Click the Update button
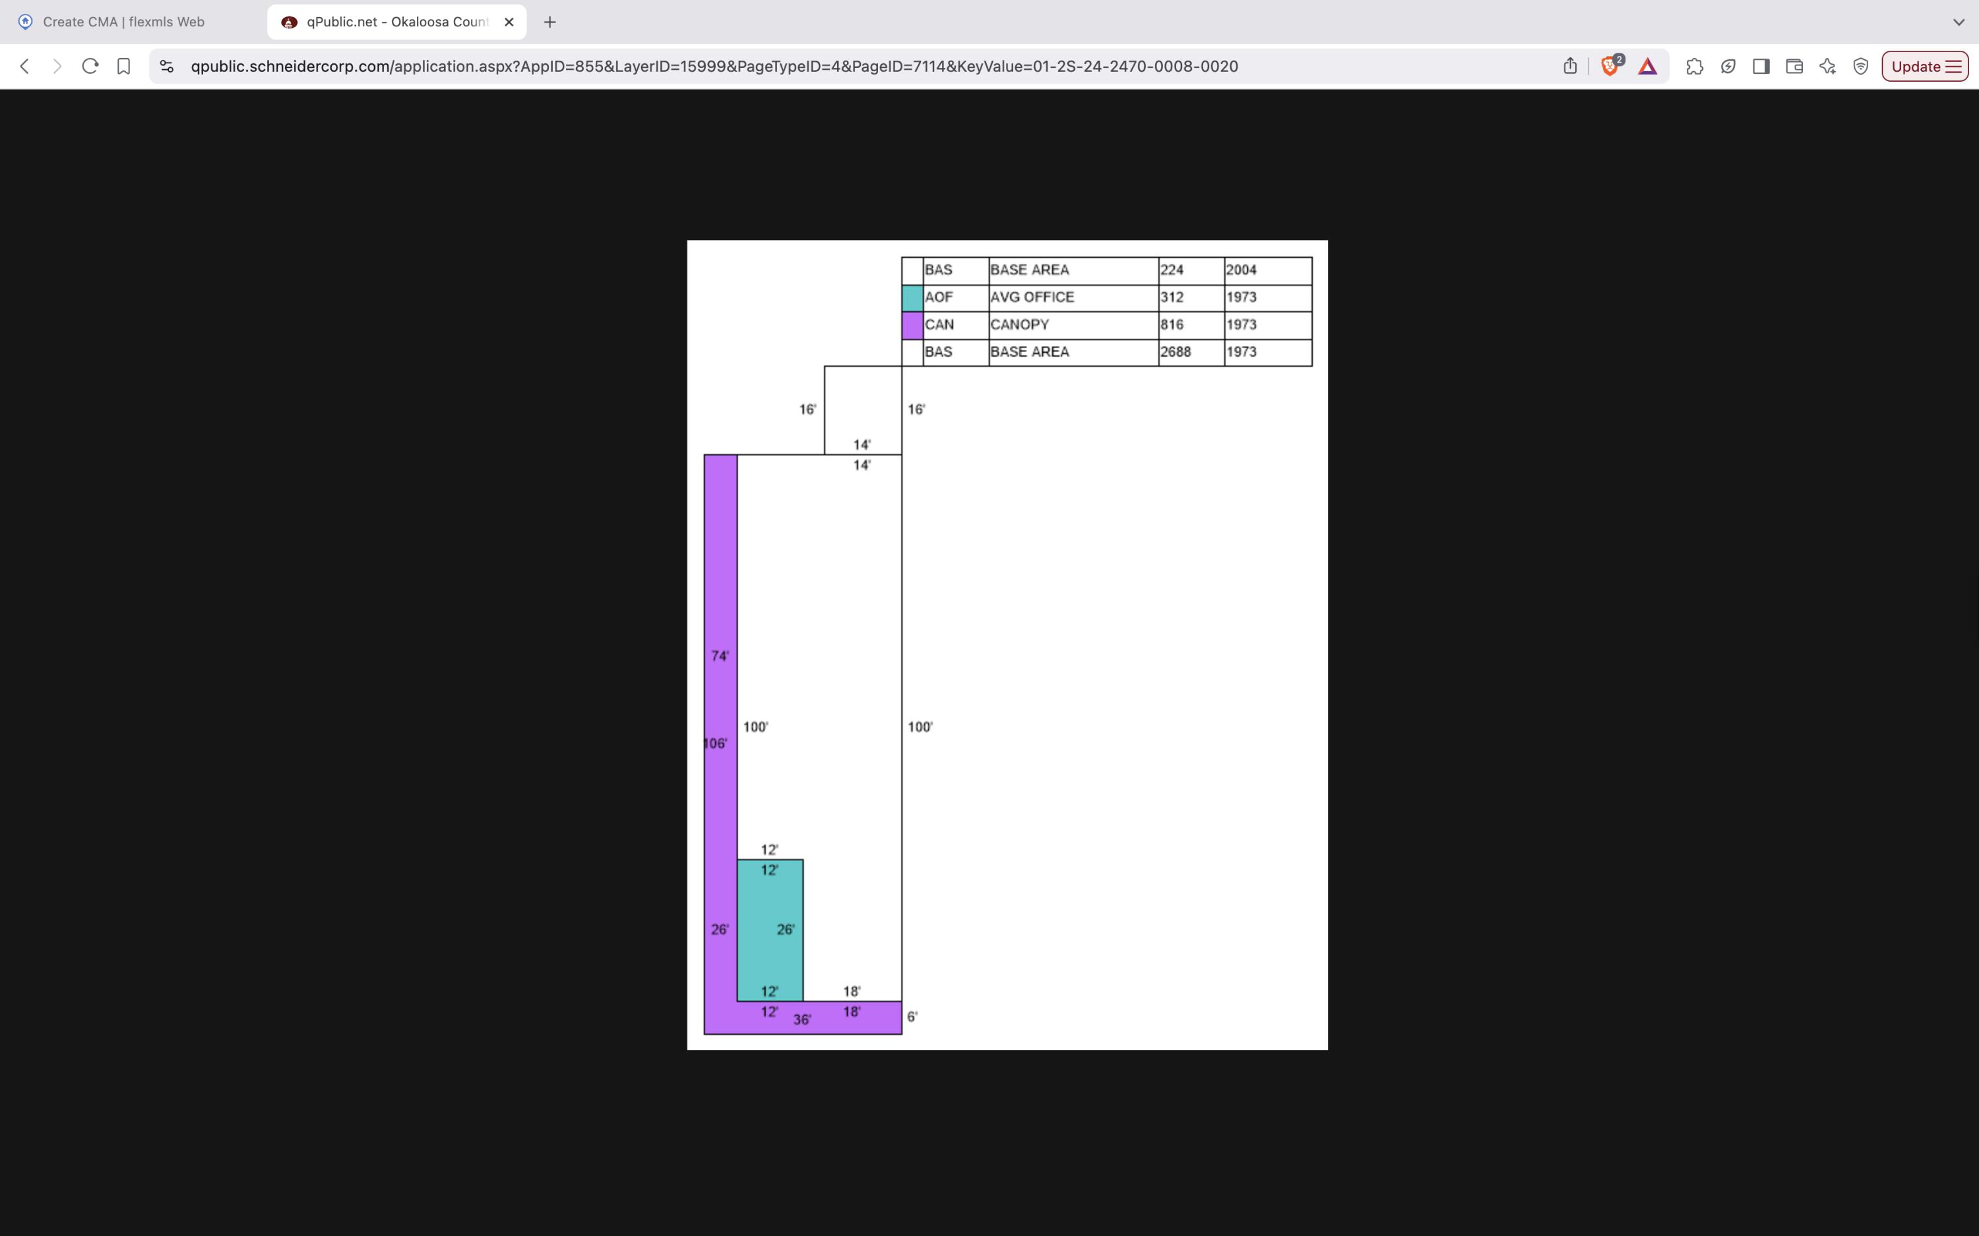1979x1236 pixels. (x=1925, y=66)
